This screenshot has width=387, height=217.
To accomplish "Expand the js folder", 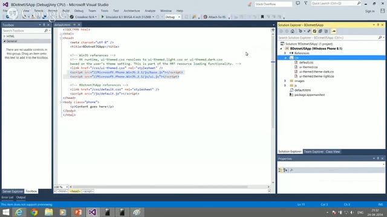I will [285, 86].
